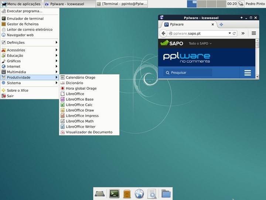Open the Iceweasel hamburger menu
This screenshot has height=200, width=266.
254,33
